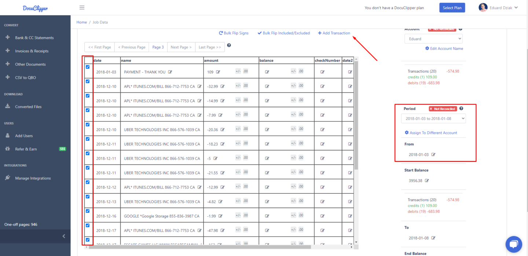Add .00 decimals to amount -14.99
The width and height of the screenshot is (528, 256).
tap(246, 100)
